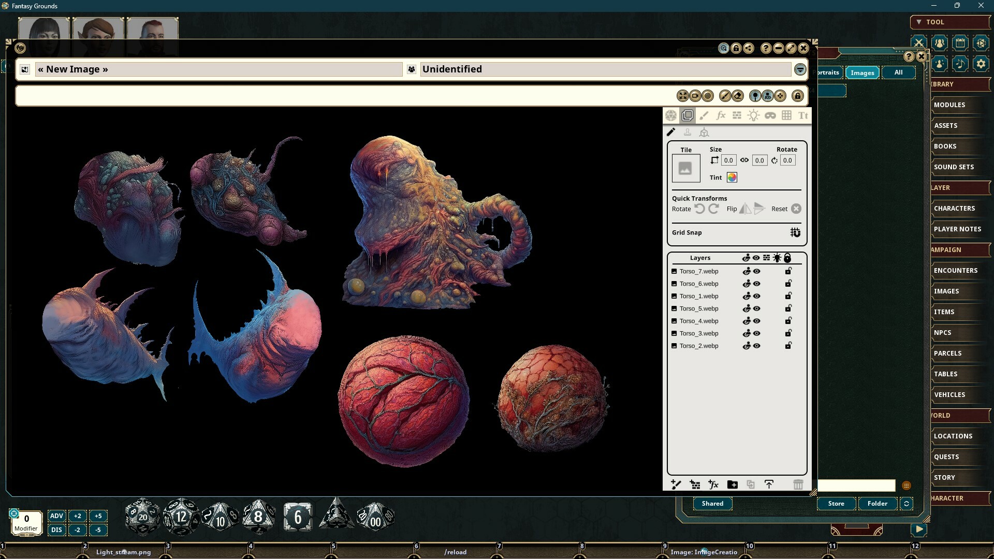Open the effects (fx) panel
Viewport: 994px width, 559px height.
tap(721, 115)
